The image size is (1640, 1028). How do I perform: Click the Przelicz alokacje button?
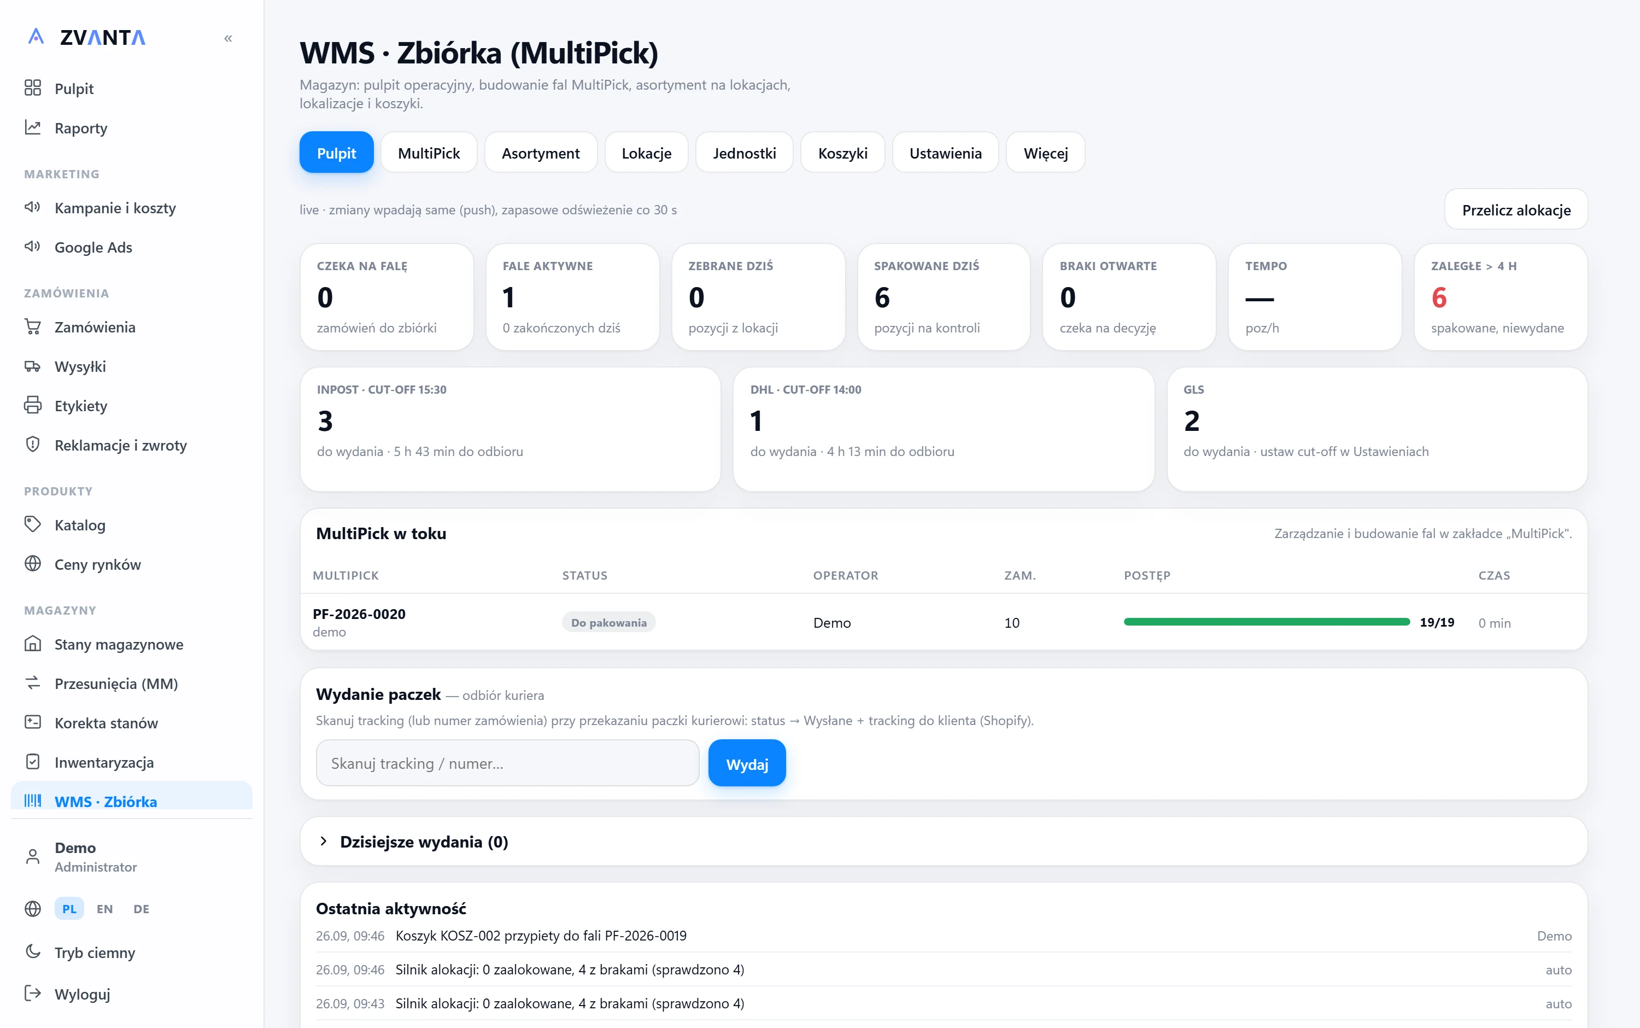1516,210
